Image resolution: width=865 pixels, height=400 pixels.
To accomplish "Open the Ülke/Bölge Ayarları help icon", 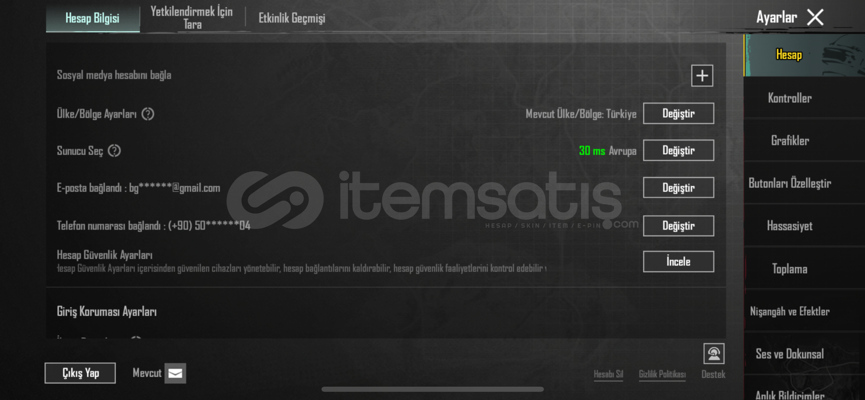I will (x=148, y=114).
